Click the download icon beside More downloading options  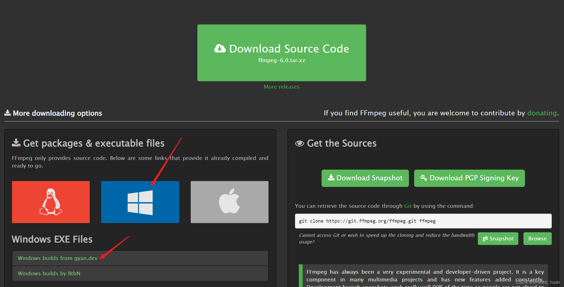[8, 113]
